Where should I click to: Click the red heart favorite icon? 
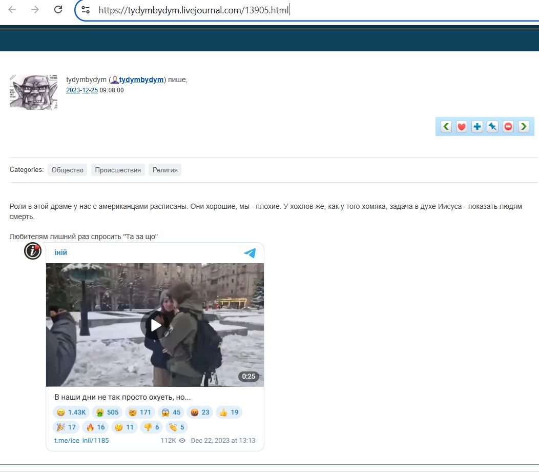(462, 127)
